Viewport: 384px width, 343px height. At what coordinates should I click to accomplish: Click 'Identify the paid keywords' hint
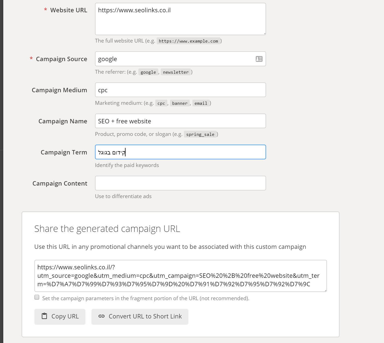127,165
